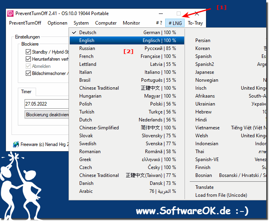Click To-Tray menu item
This screenshot has width=269, height=221.
[195, 23]
